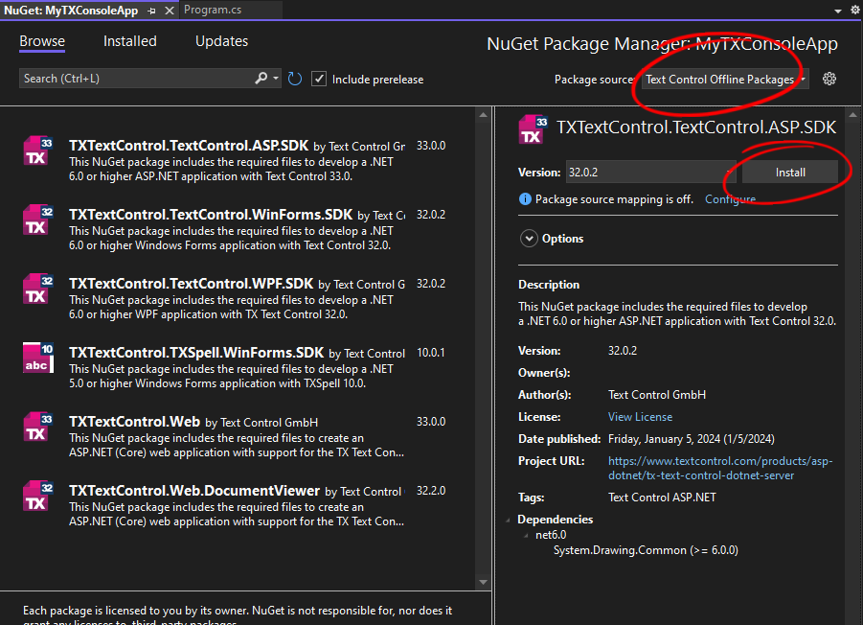The height and width of the screenshot is (625, 863).
Task: Click the package source mapping info icon
Action: click(x=525, y=198)
